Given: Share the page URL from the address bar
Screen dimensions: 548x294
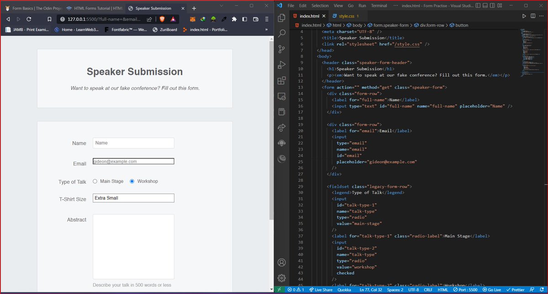Looking at the screenshot, I should pyautogui.click(x=149, y=19).
